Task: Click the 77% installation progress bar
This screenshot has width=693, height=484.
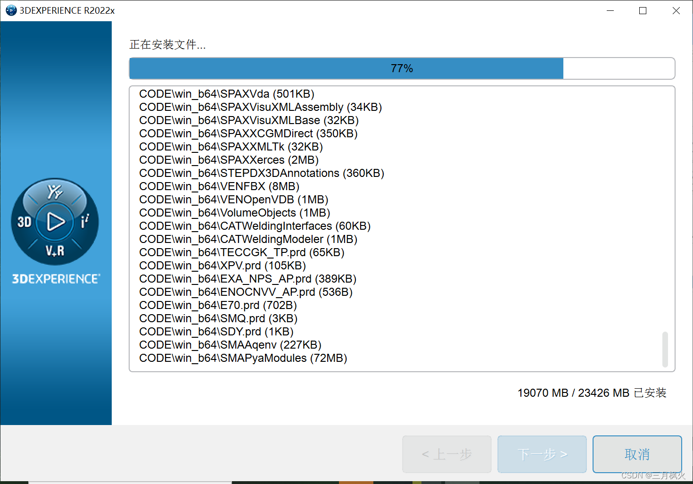Action: click(x=402, y=68)
